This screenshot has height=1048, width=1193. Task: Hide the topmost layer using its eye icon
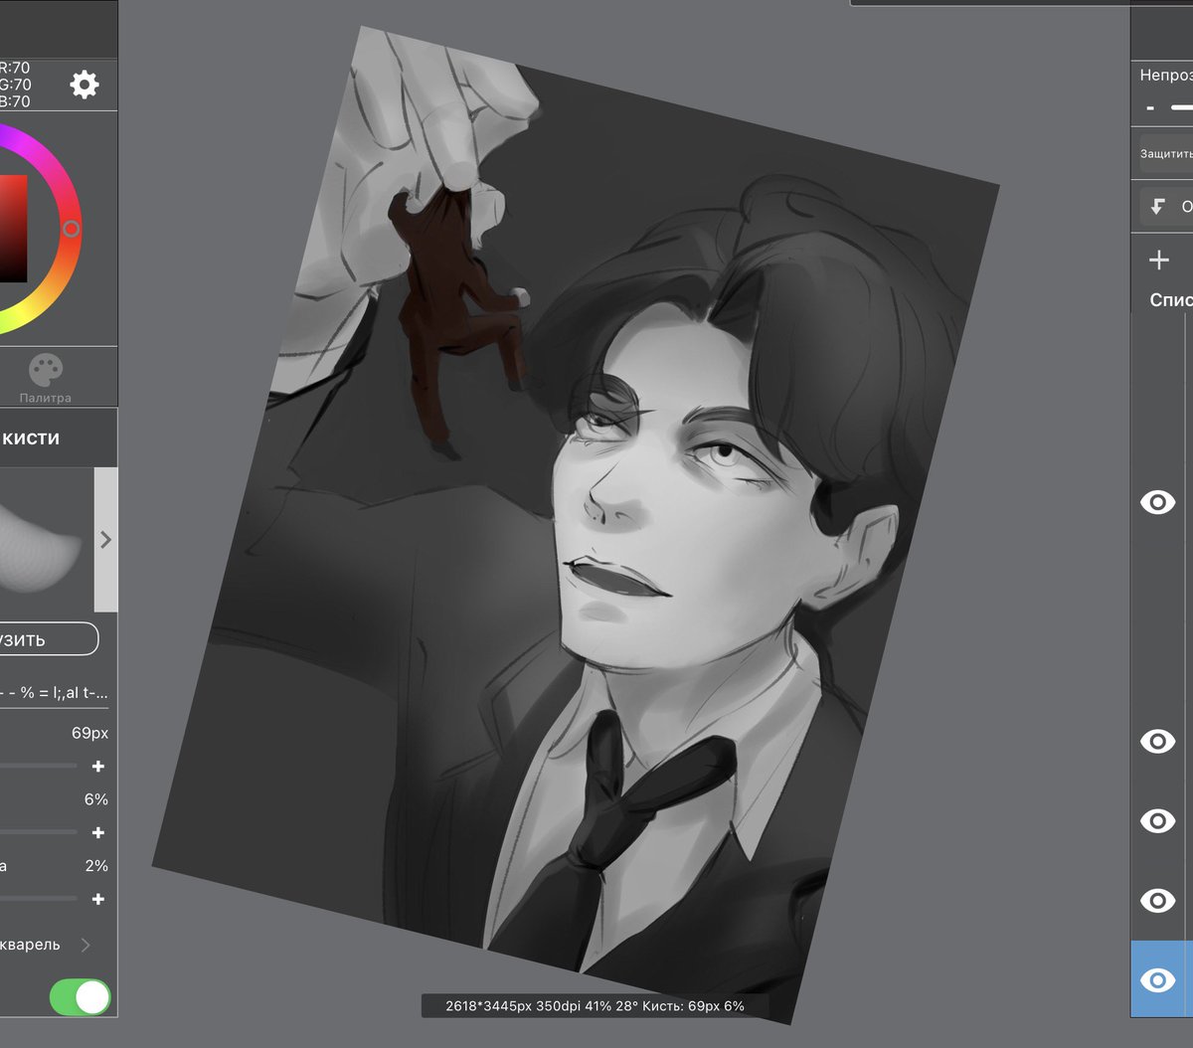click(1157, 503)
